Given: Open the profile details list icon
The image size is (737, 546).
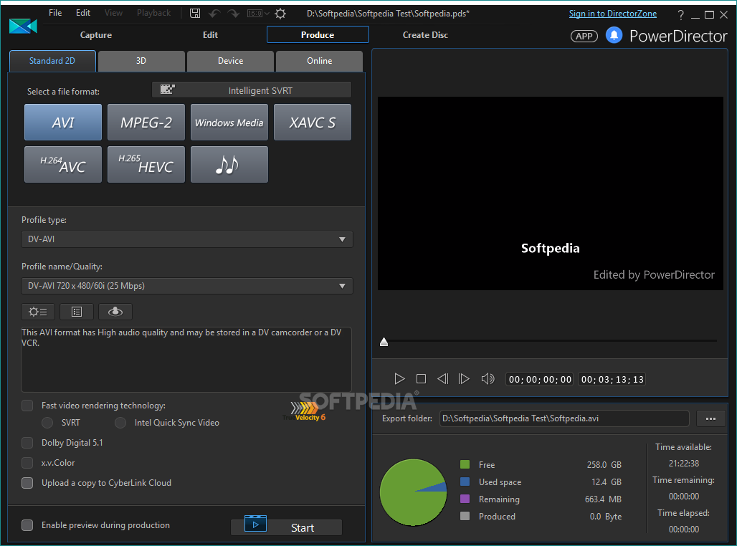Looking at the screenshot, I should 77,312.
